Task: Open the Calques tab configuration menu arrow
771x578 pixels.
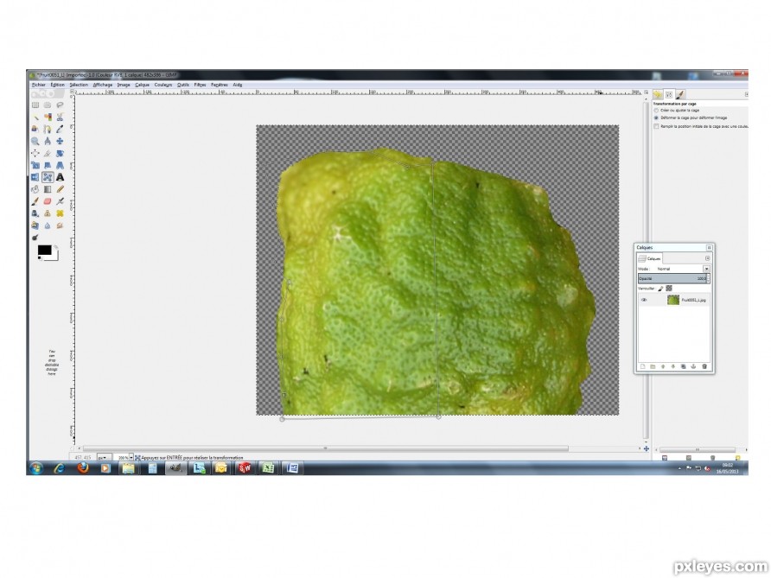Action: 708,258
